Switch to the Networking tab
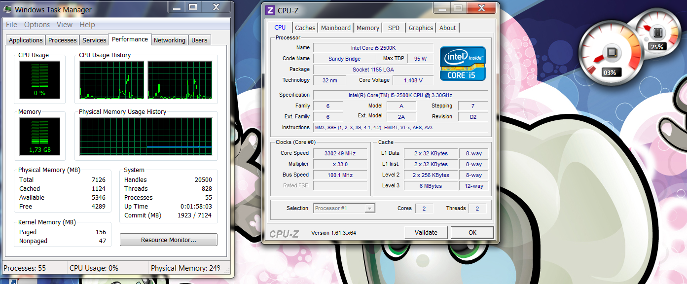 click(x=169, y=40)
